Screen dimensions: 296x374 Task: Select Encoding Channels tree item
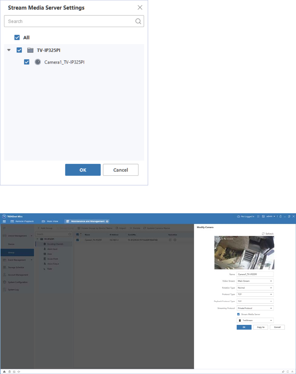[54, 244]
